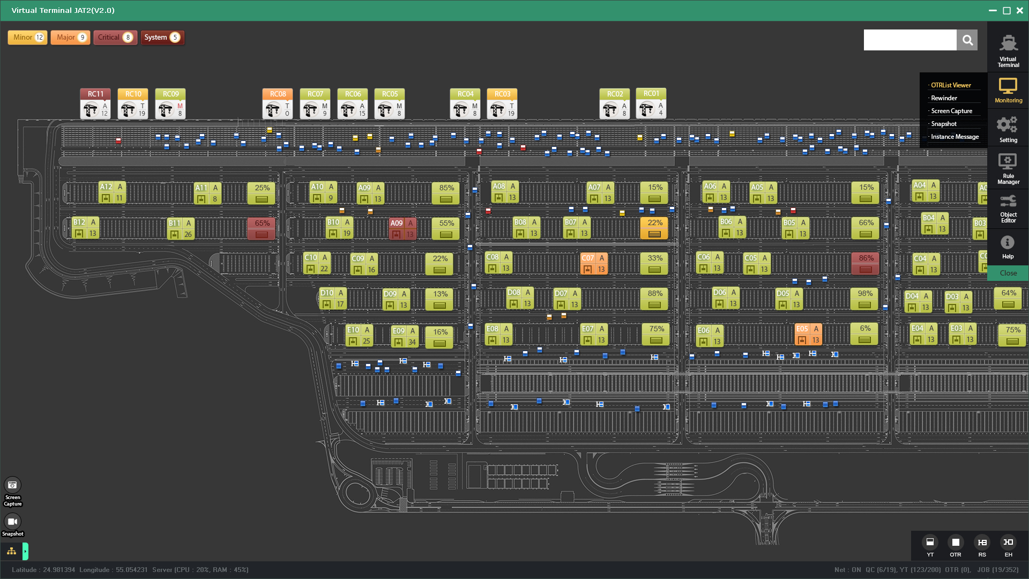The image size is (1029, 579).
Task: Open OTRList Viewer menu entry
Action: (951, 85)
